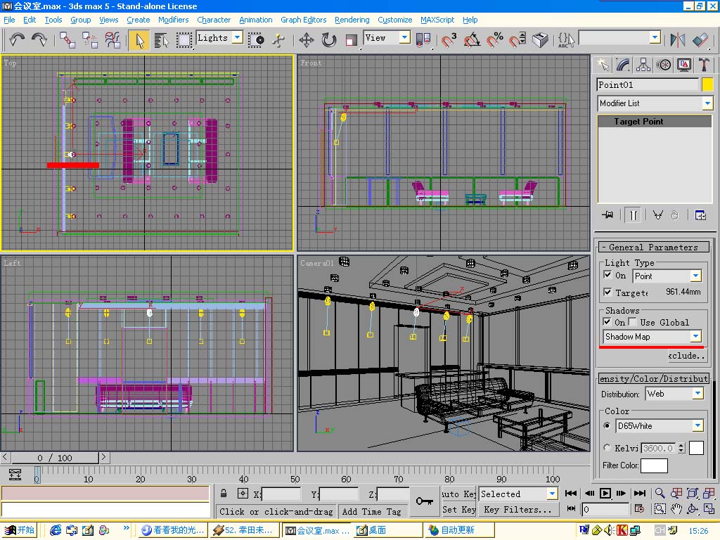Activate the Rotate tool
Viewport: 720px width, 540px height.
(x=329, y=39)
